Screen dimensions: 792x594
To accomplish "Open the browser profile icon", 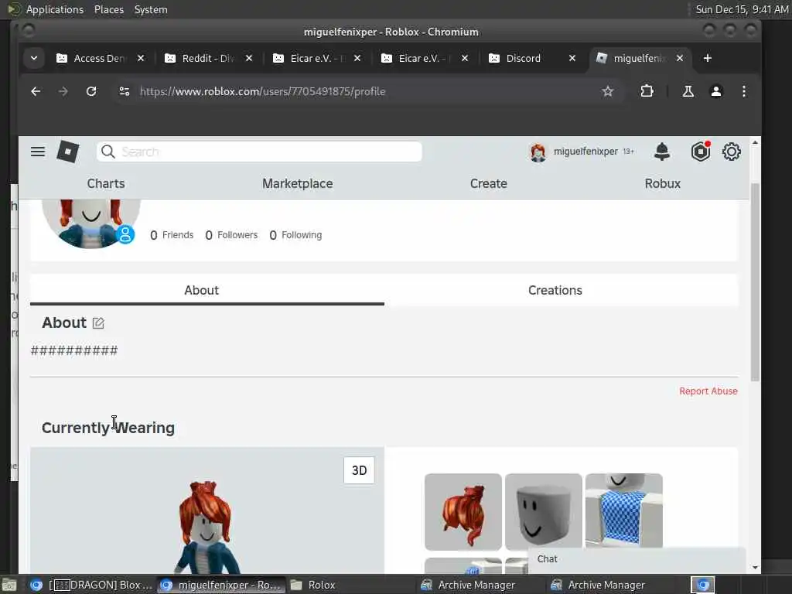I will tap(716, 91).
